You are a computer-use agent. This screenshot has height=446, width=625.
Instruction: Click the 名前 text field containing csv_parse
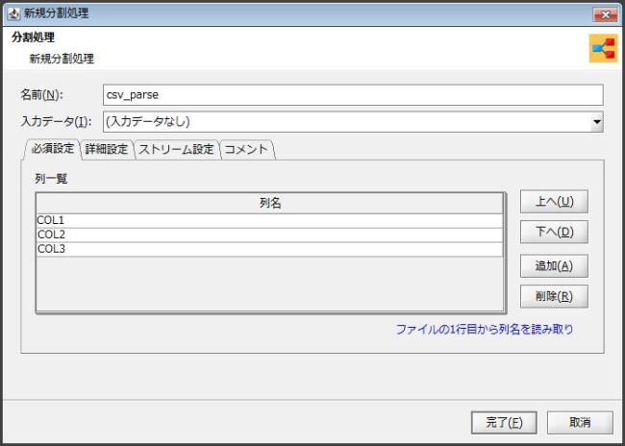352,94
